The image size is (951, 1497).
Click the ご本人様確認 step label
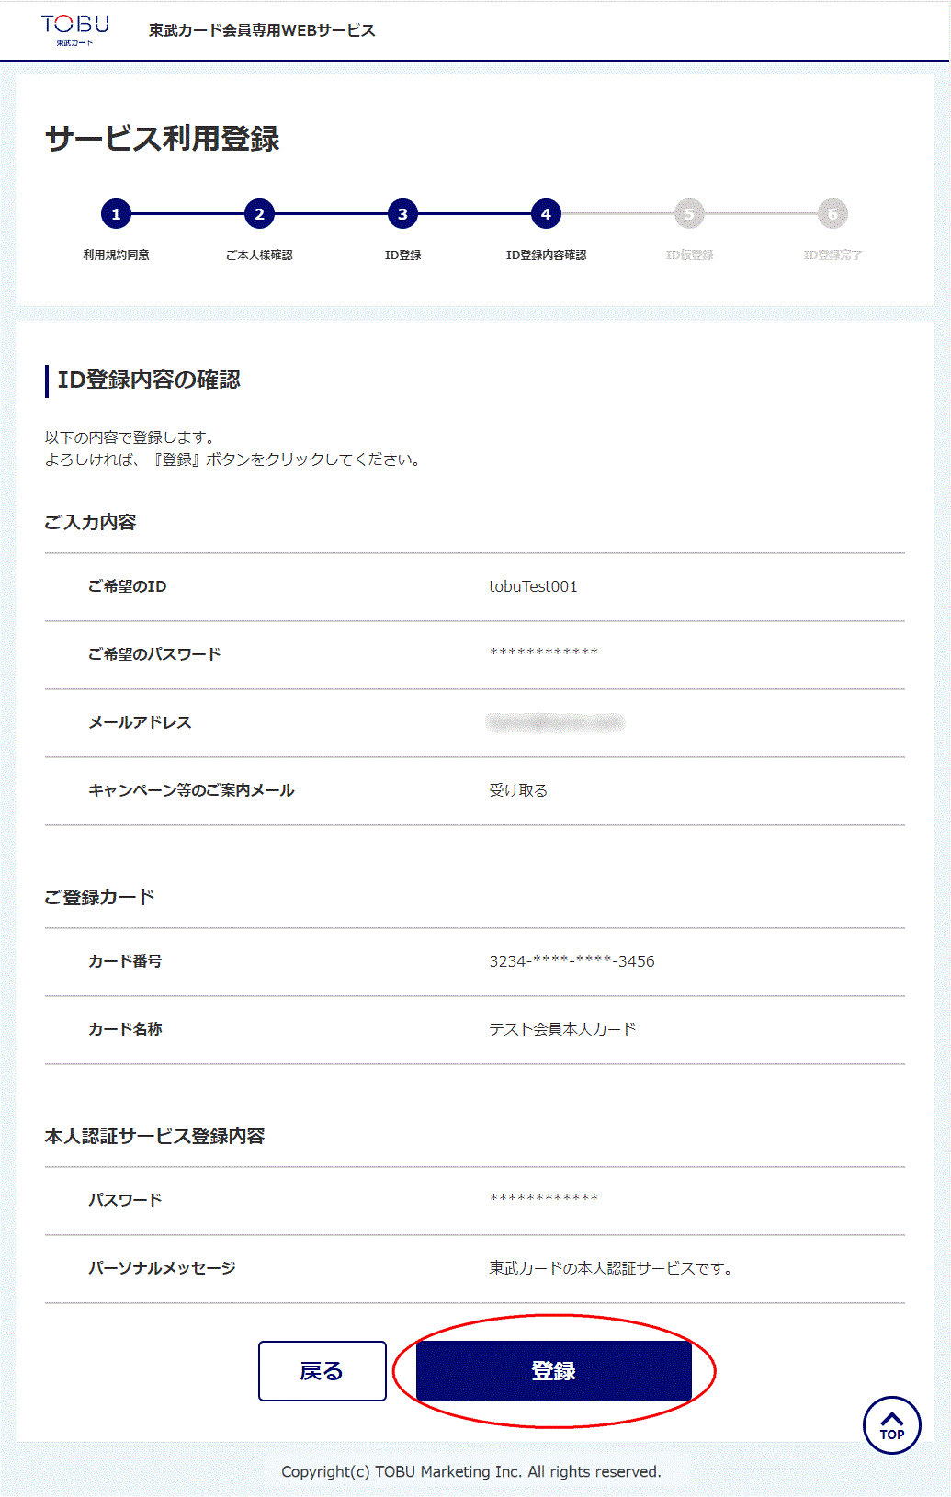(x=259, y=255)
